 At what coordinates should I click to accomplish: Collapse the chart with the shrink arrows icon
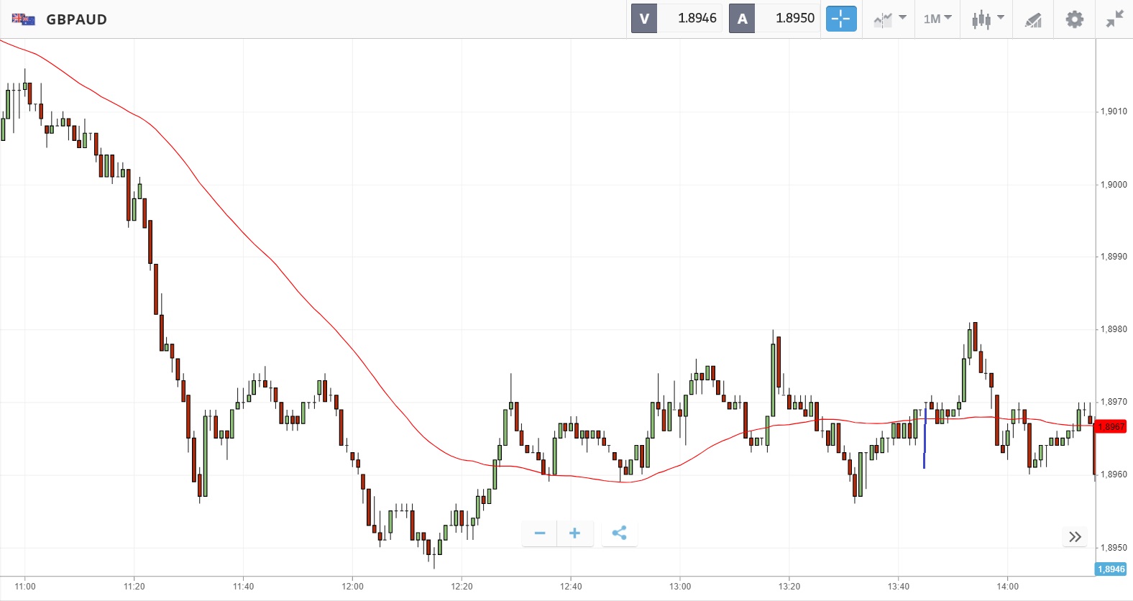(1114, 19)
